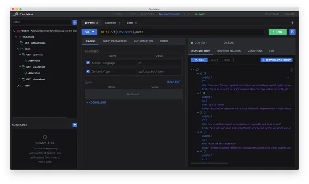Click DOWNLOAD BODY button
This screenshot has width=309, height=184.
pos(276,60)
